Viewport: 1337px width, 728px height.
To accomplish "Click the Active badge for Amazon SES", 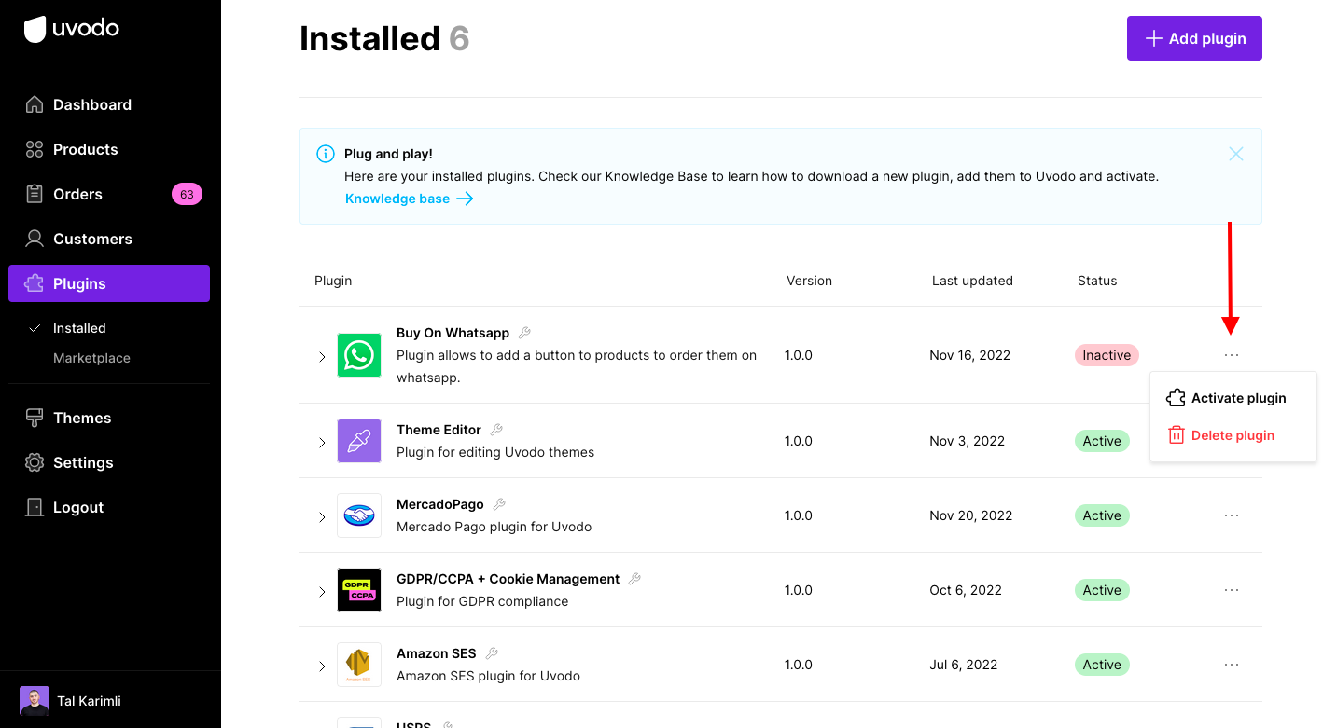I will pyautogui.click(x=1102, y=665).
